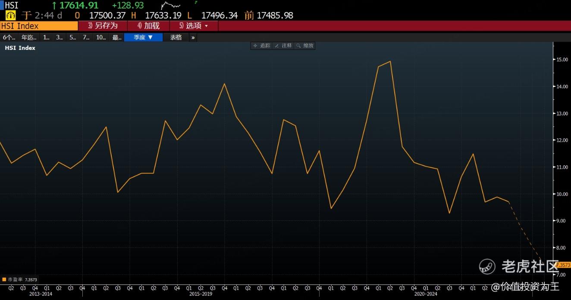571x300 pixels.
Task: Select the 年迄.. year-to-date tab
Action: tap(29, 37)
